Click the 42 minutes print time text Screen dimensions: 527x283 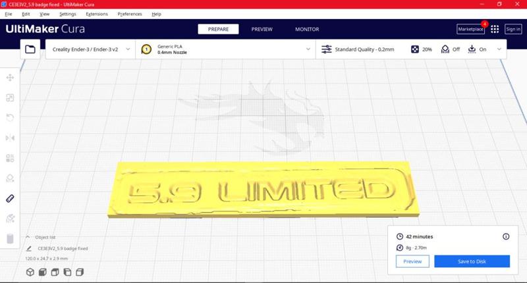tap(420, 237)
